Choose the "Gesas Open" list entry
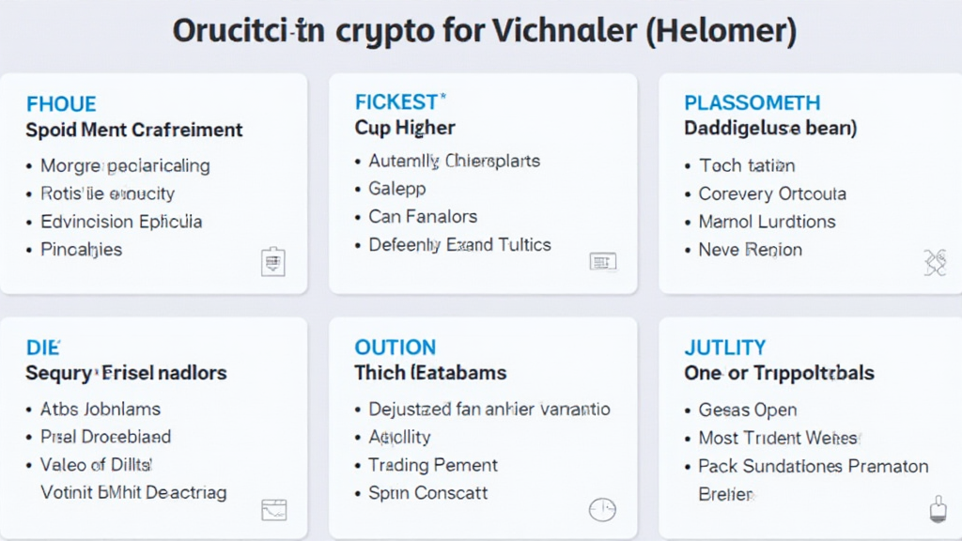 click(x=748, y=410)
